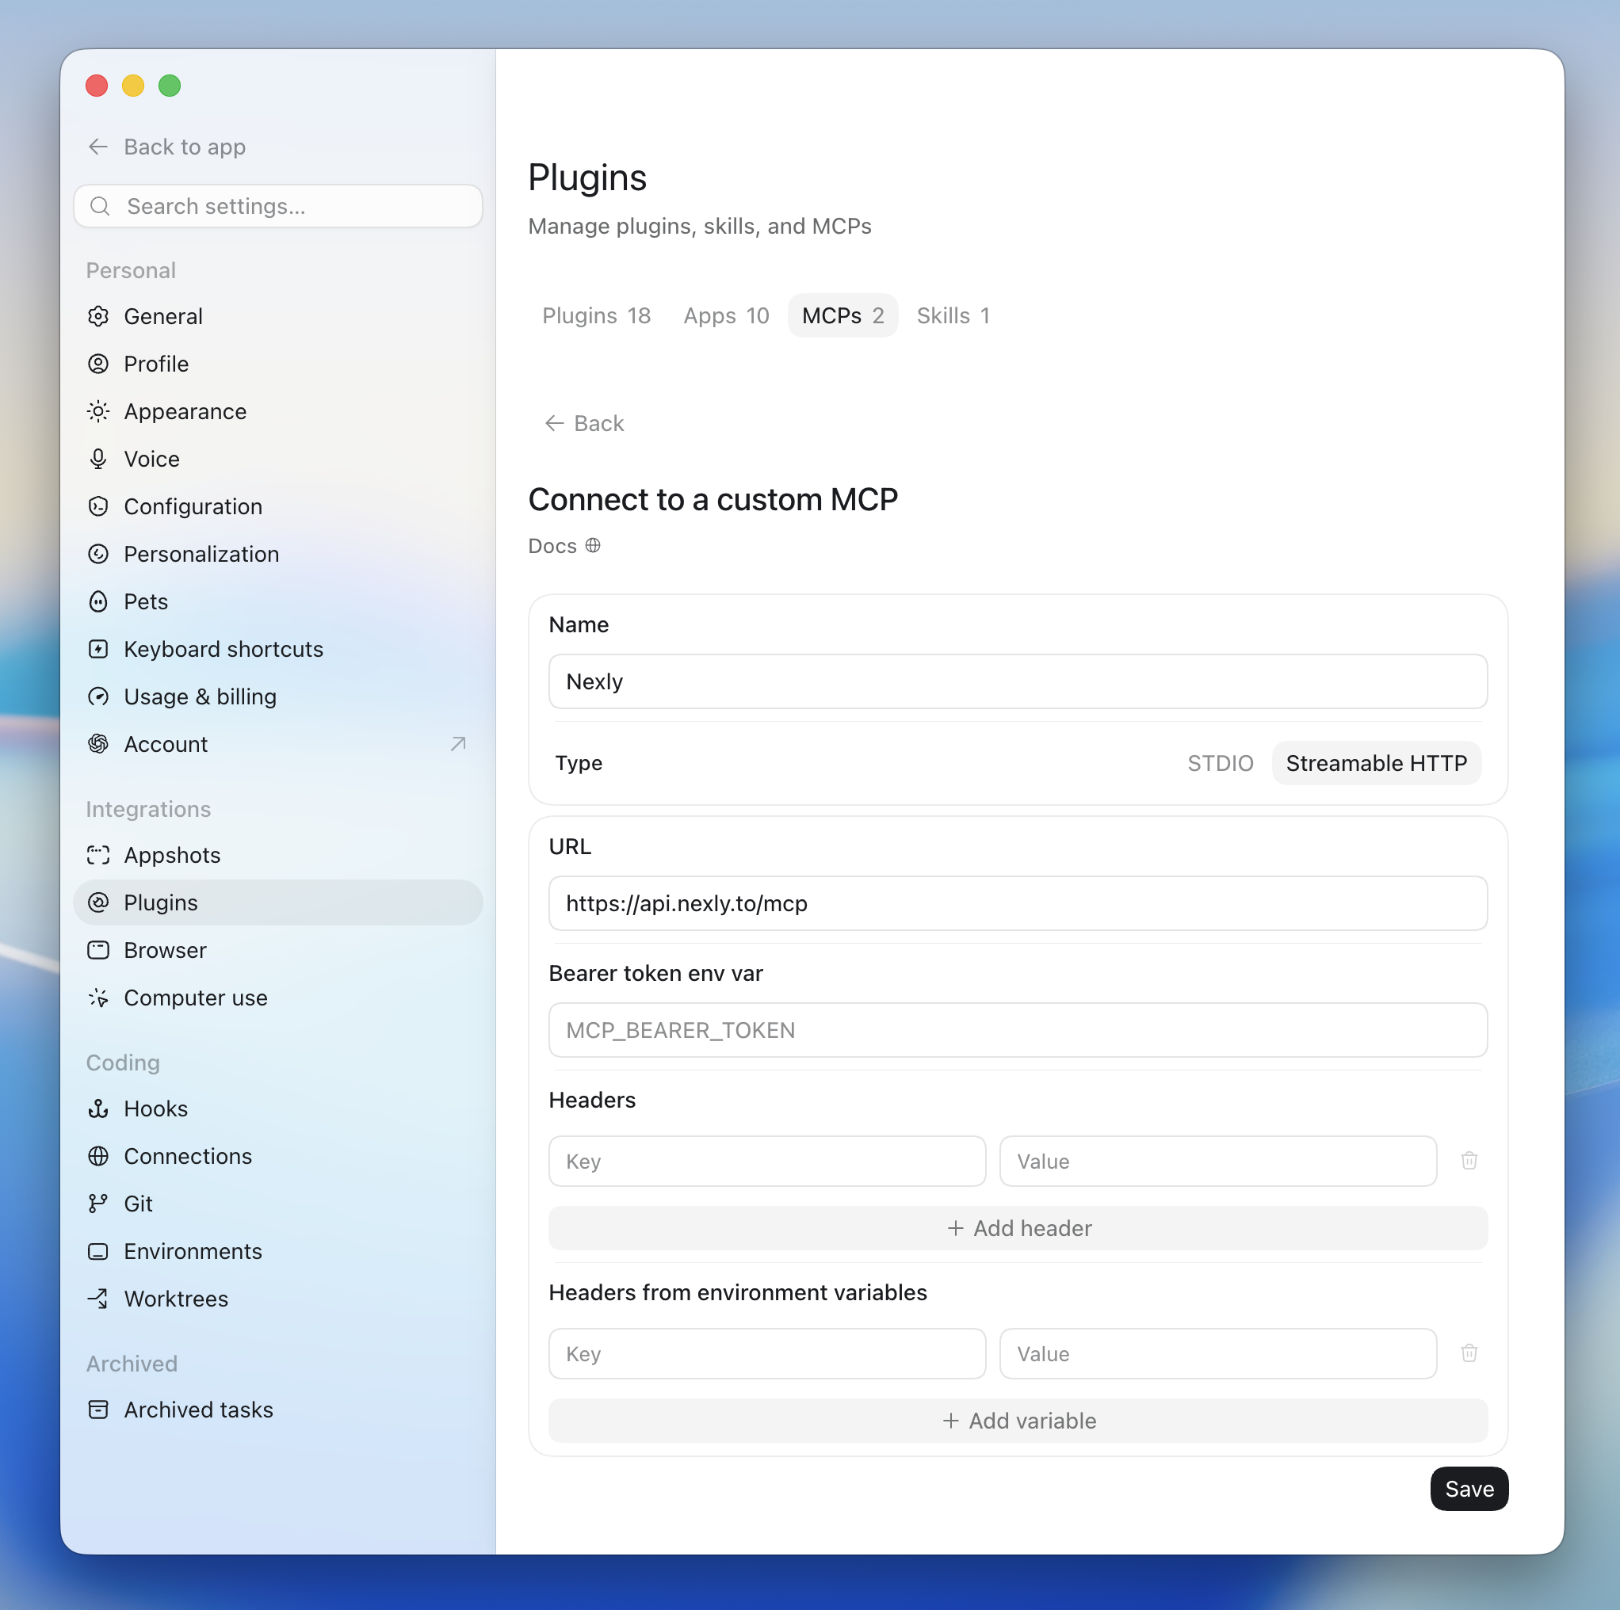Click the Voice microphone icon
The image size is (1620, 1610).
98,460
